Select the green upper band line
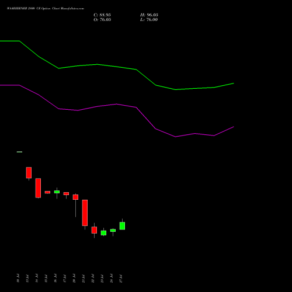This screenshot has width=292, height=292. (117, 67)
